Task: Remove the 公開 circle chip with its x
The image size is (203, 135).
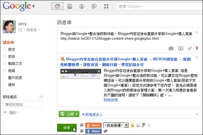Action: [76, 114]
